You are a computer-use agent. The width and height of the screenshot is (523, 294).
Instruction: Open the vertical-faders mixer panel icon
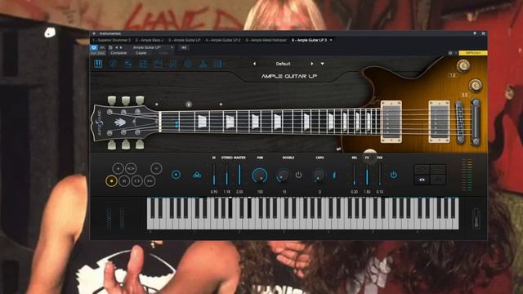pos(173,64)
